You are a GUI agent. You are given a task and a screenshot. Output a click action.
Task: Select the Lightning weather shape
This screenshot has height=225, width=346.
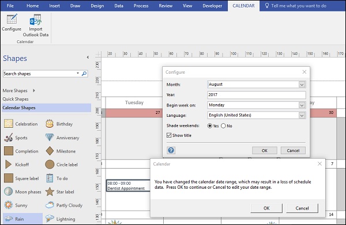coord(60,219)
